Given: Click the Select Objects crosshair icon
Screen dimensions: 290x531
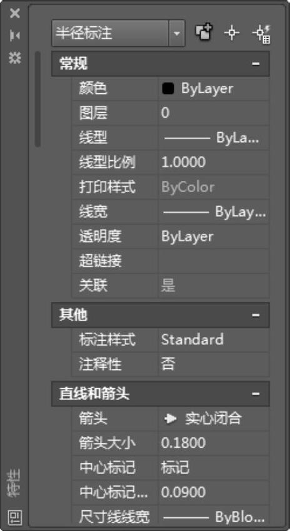Looking at the screenshot, I should (231, 33).
